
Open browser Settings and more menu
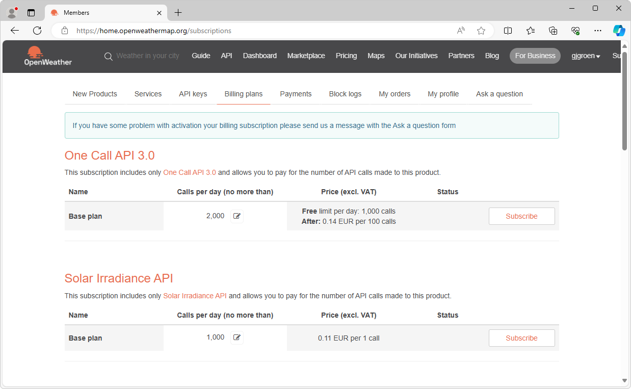[598, 31]
